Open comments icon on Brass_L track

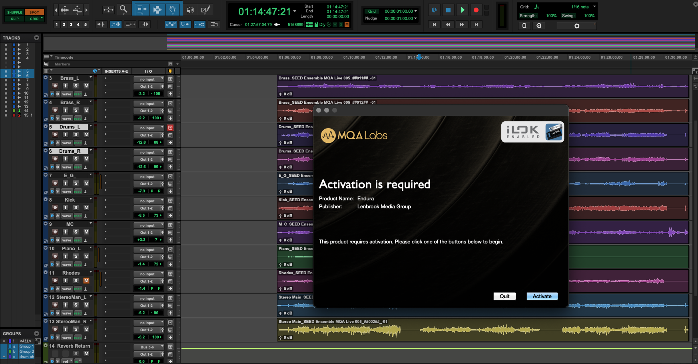[170, 87]
